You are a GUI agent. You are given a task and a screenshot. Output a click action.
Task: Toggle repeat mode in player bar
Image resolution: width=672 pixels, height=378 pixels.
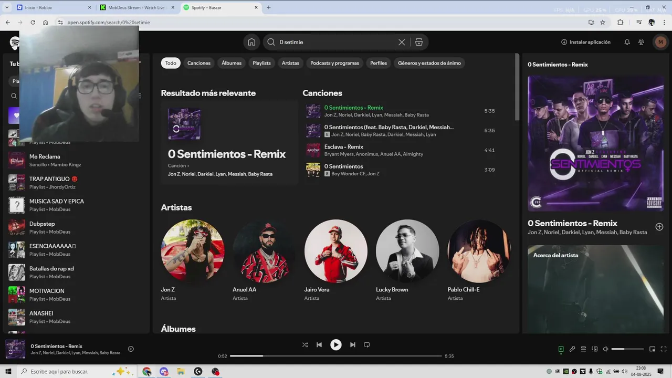[x=367, y=345]
